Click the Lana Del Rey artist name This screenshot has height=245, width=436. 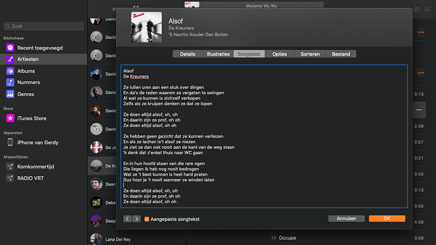[118, 239]
